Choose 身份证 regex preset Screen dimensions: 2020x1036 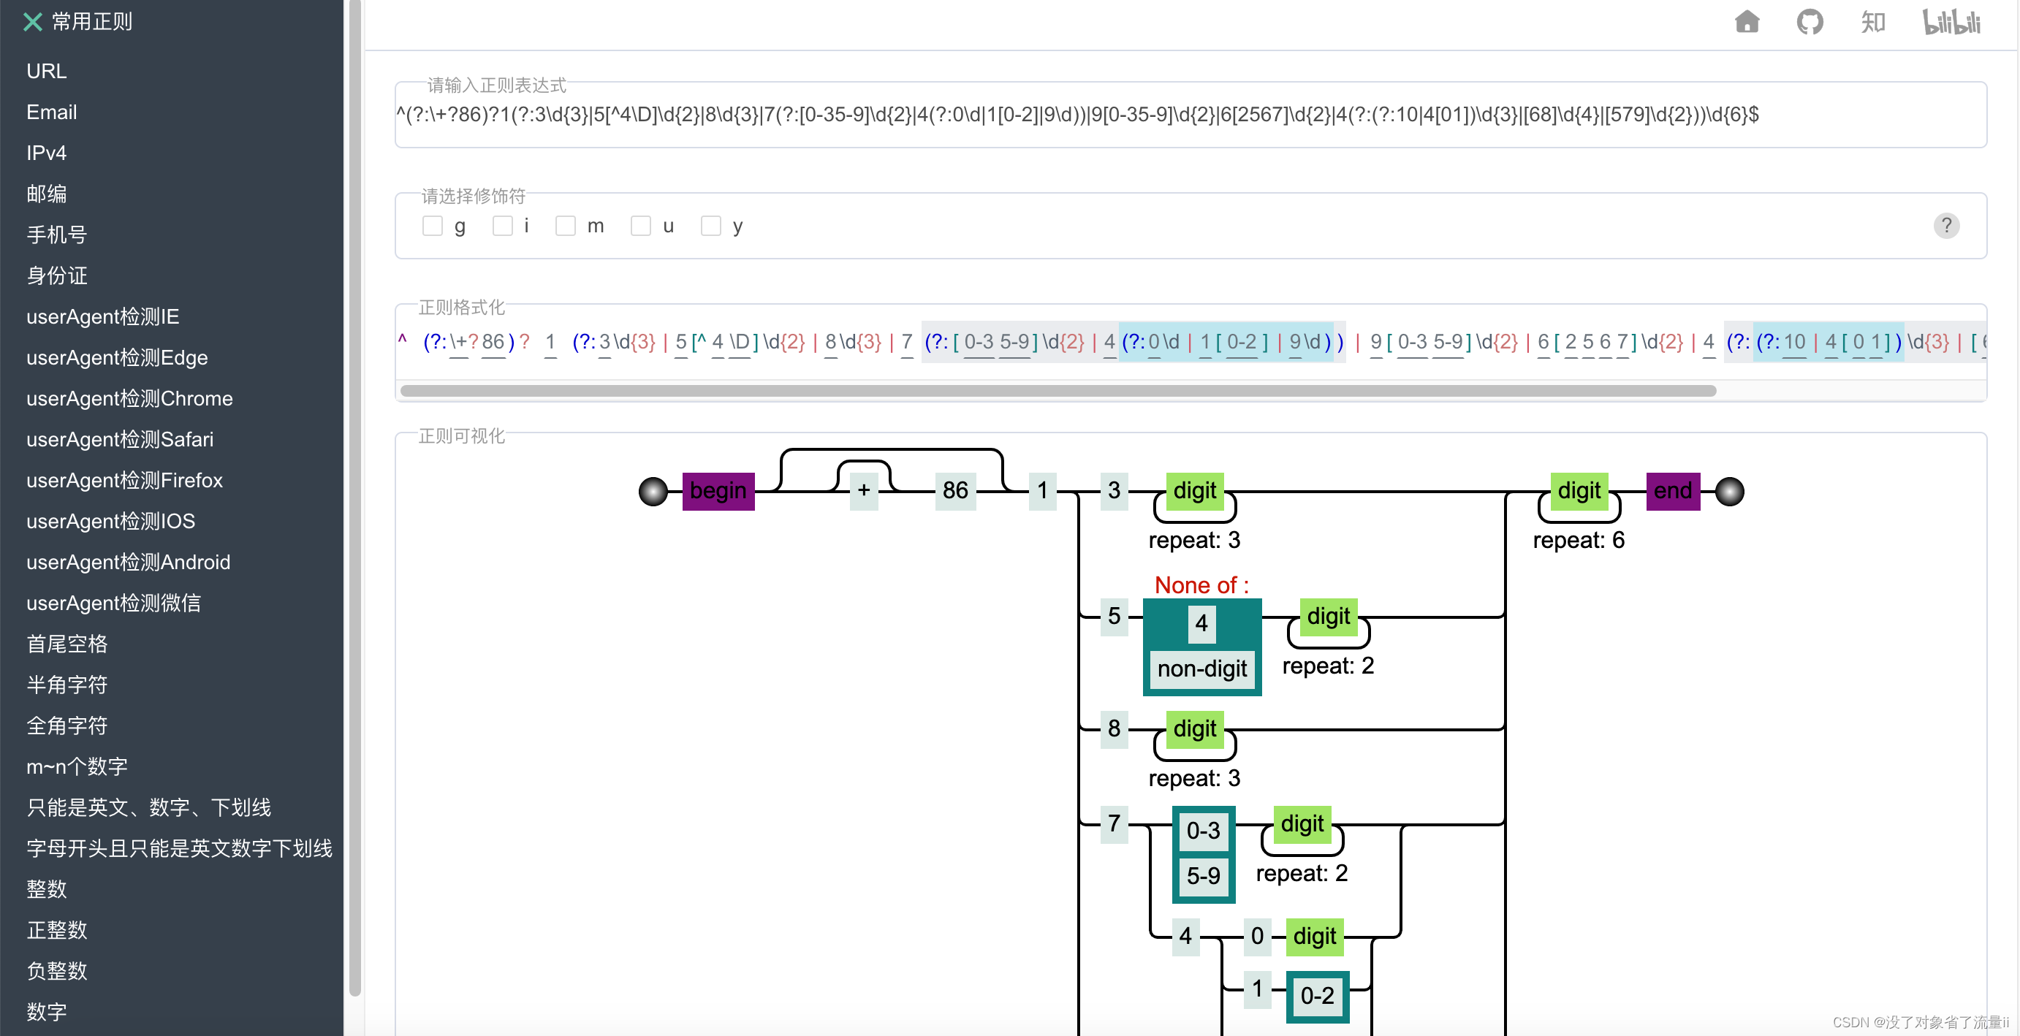(56, 275)
